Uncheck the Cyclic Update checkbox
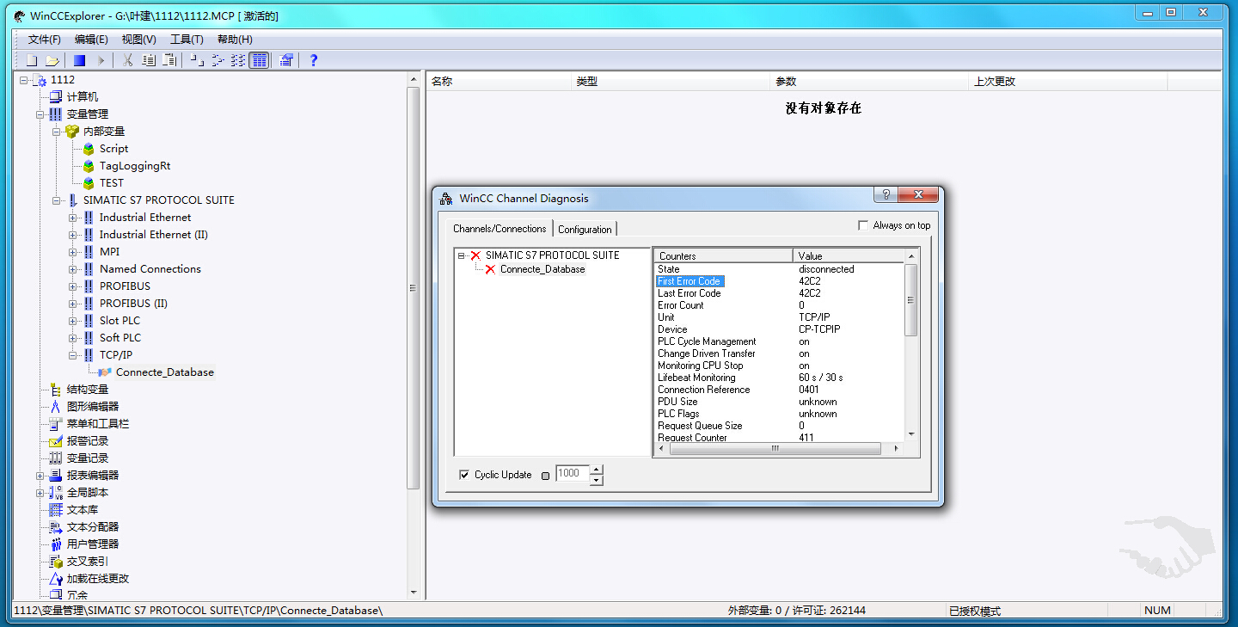This screenshot has height=627, width=1238. [465, 475]
